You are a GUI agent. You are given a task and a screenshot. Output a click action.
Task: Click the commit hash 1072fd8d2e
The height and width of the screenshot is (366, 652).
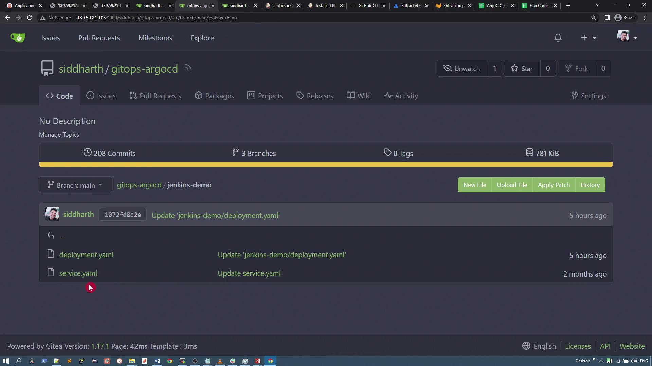click(123, 215)
